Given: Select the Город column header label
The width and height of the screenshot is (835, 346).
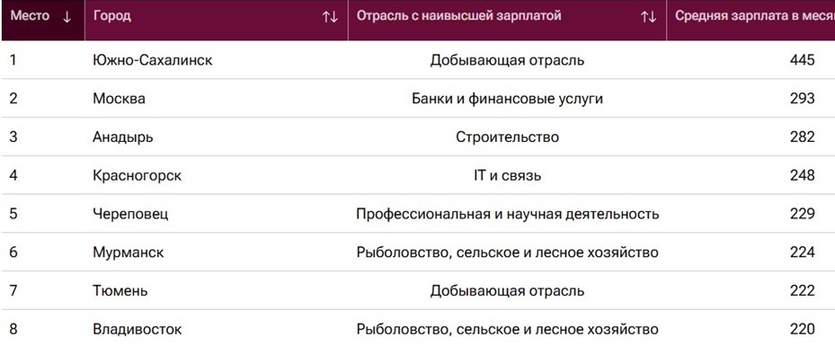Looking at the screenshot, I should point(111,16).
